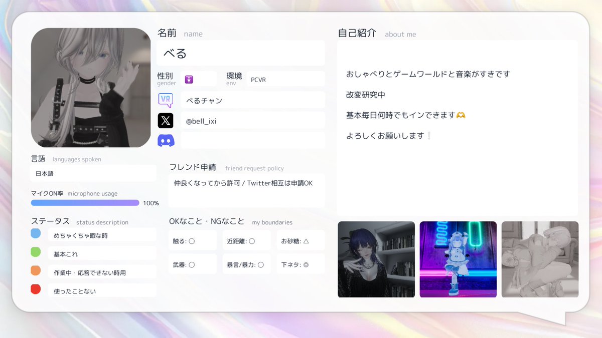Click the 性別 label

[165, 76]
